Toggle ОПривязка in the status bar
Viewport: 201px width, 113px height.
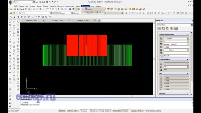coord(93,111)
